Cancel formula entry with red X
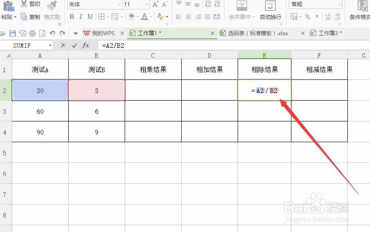This screenshot has width=370, height=232. click(63, 45)
